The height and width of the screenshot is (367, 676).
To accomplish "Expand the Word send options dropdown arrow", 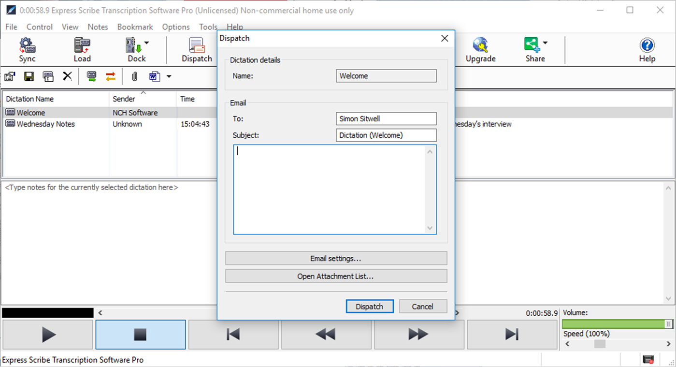I will coord(169,76).
